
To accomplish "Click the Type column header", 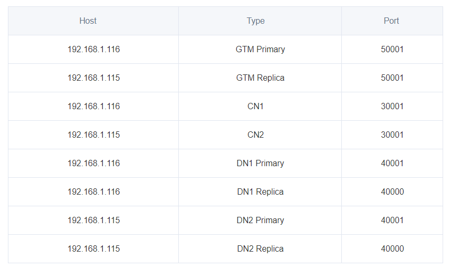I will tap(256, 21).
